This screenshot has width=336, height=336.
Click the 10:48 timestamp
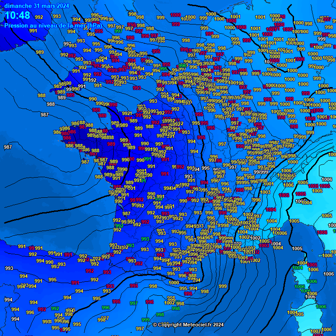(x=17, y=16)
